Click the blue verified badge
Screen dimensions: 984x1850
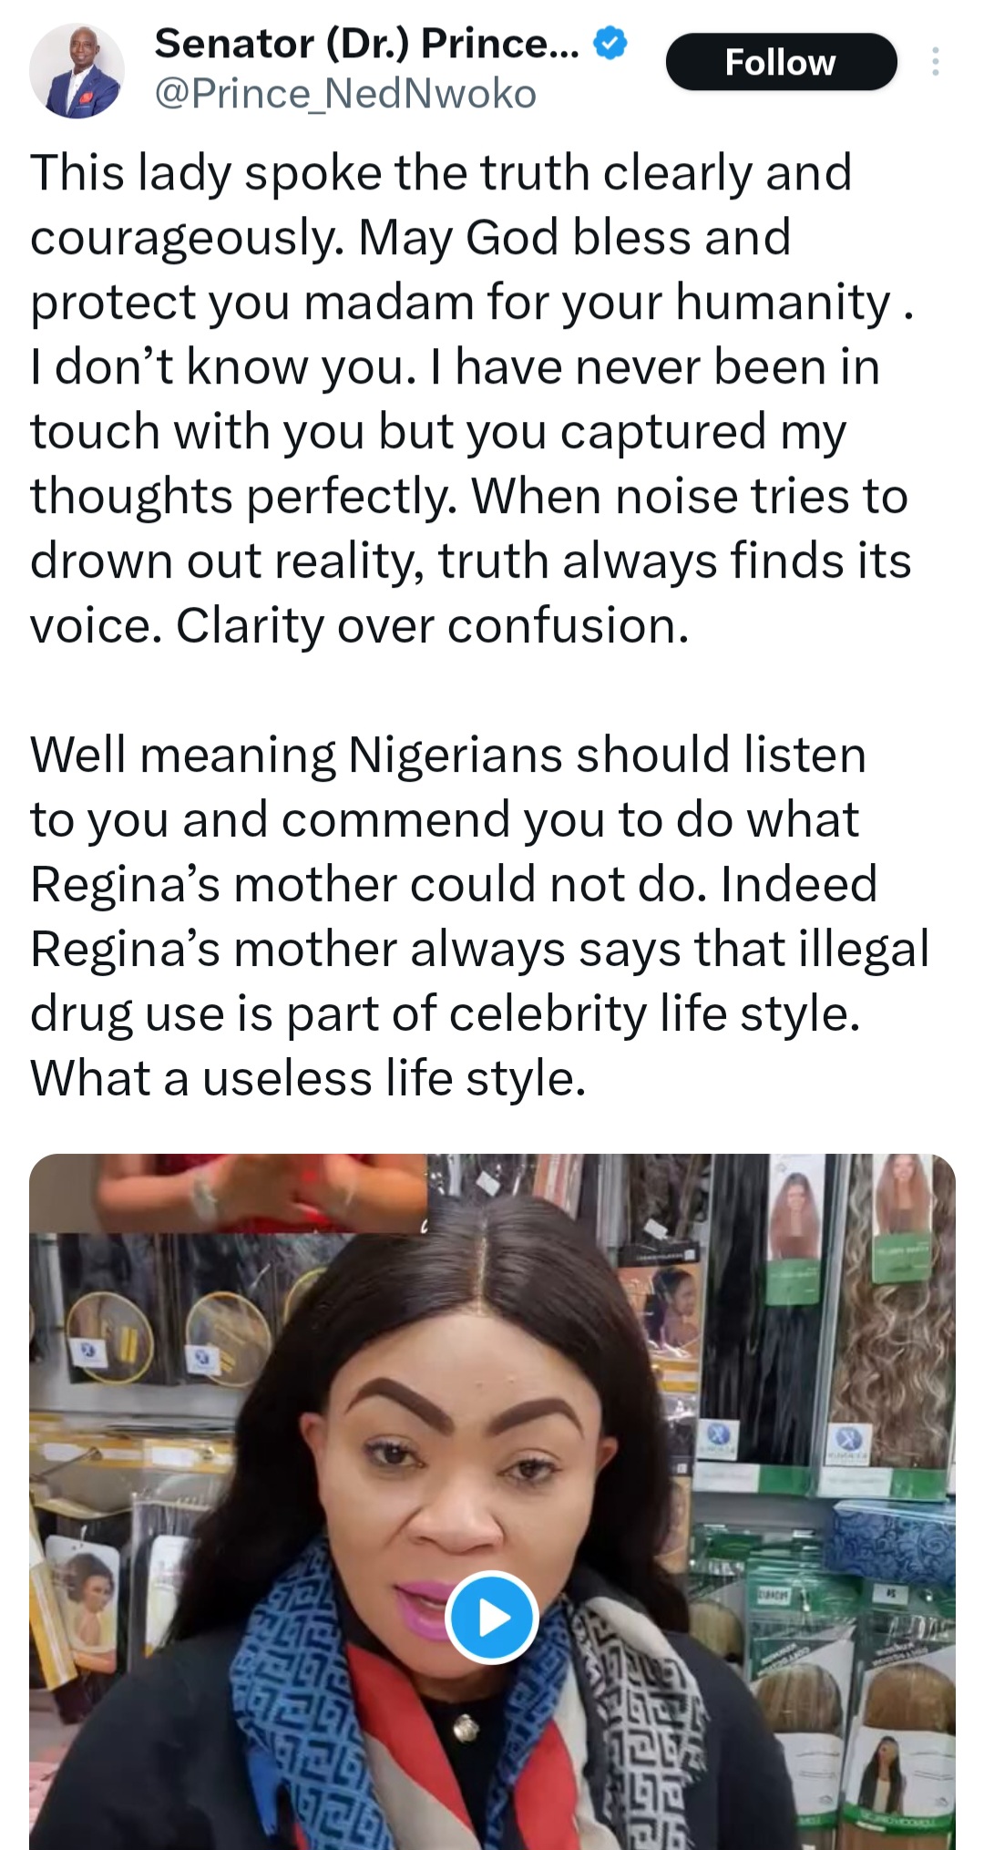pos(610,44)
